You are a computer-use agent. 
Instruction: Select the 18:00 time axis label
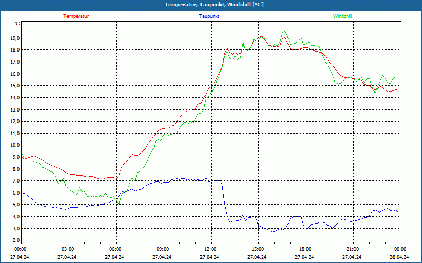coord(305,249)
